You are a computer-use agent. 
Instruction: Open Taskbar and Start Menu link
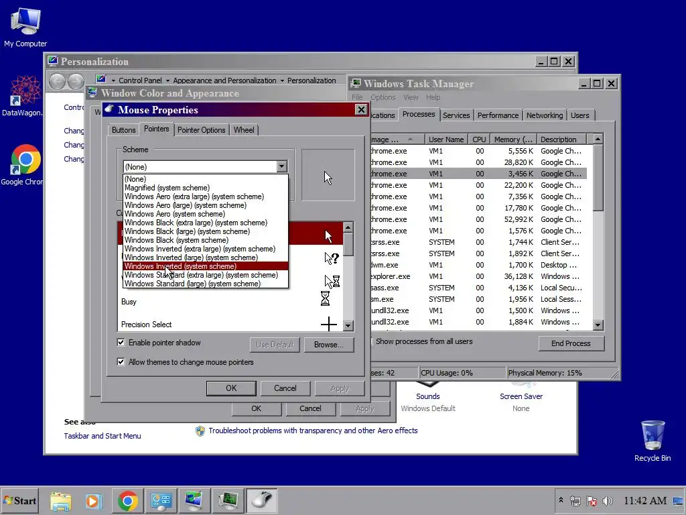point(102,436)
